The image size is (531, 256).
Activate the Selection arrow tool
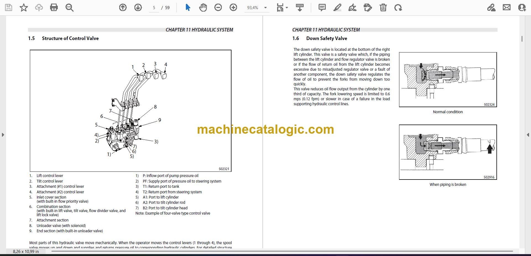(x=188, y=7)
